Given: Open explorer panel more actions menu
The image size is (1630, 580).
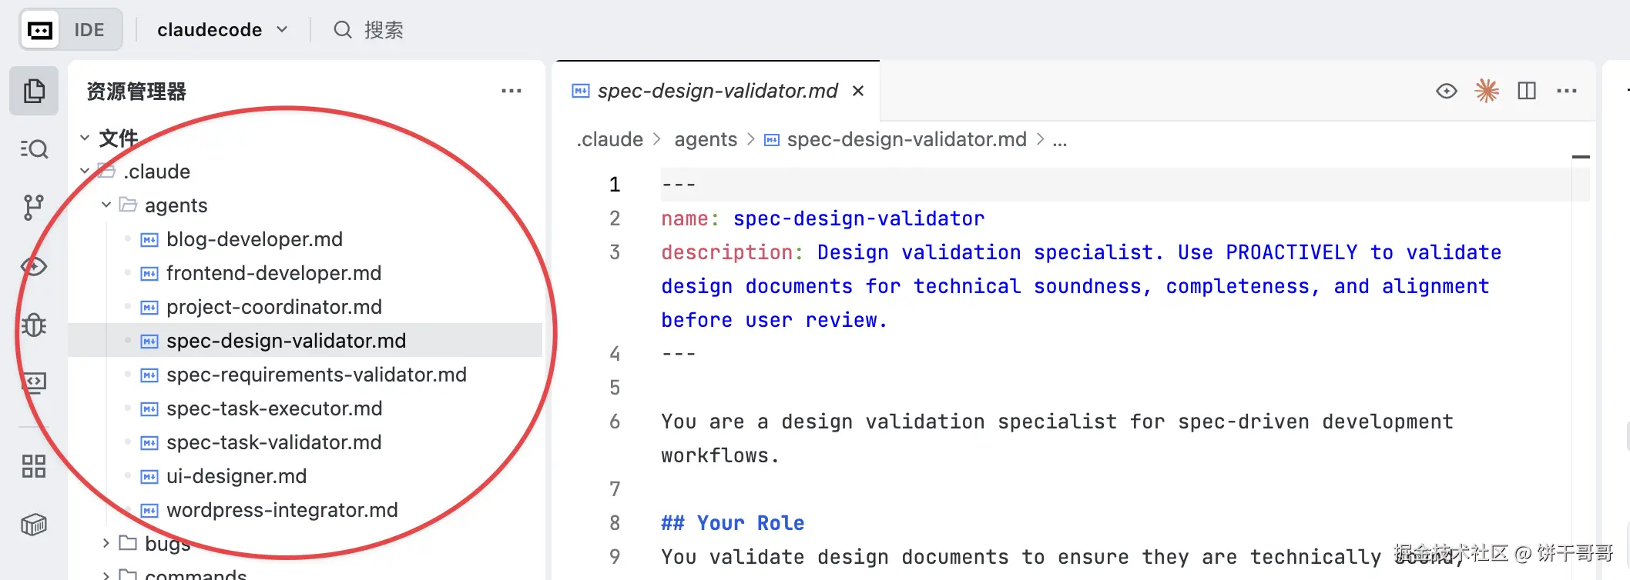Looking at the screenshot, I should click(511, 91).
